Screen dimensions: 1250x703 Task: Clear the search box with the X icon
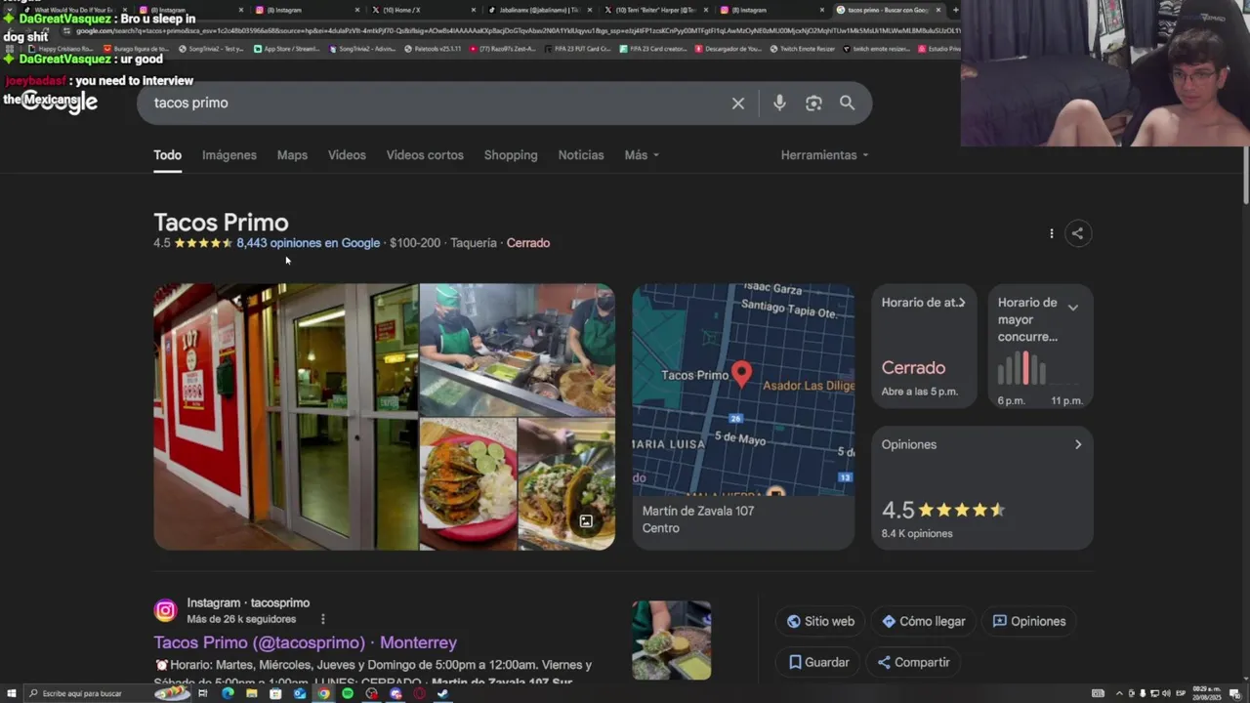[738, 103]
